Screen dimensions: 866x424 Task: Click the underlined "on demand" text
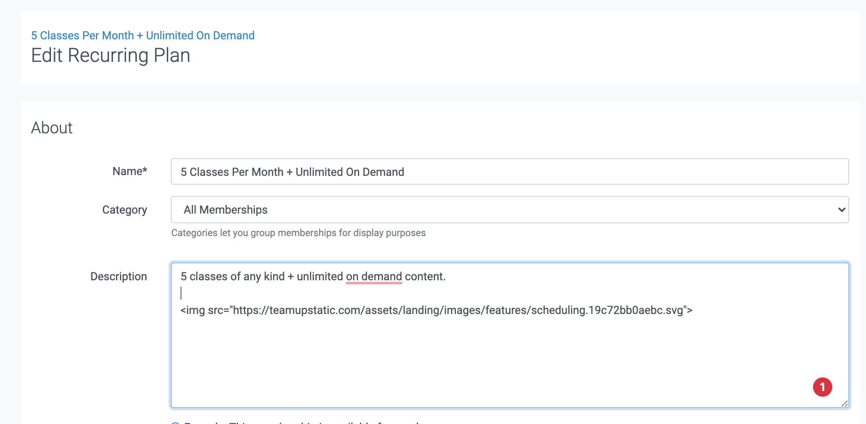(x=374, y=277)
